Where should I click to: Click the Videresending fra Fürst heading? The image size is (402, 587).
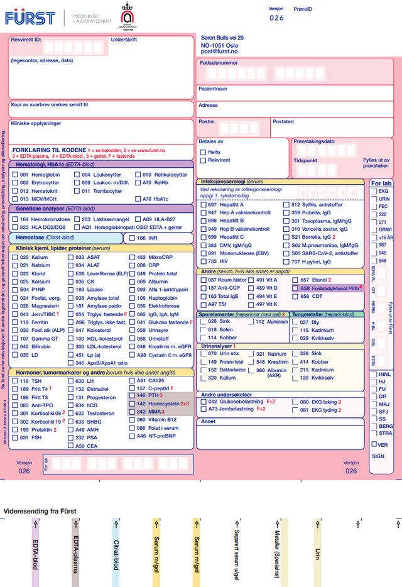[40, 511]
